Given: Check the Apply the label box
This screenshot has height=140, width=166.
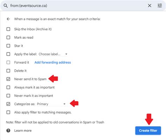Looking at the screenshot, I should click(8, 54).
